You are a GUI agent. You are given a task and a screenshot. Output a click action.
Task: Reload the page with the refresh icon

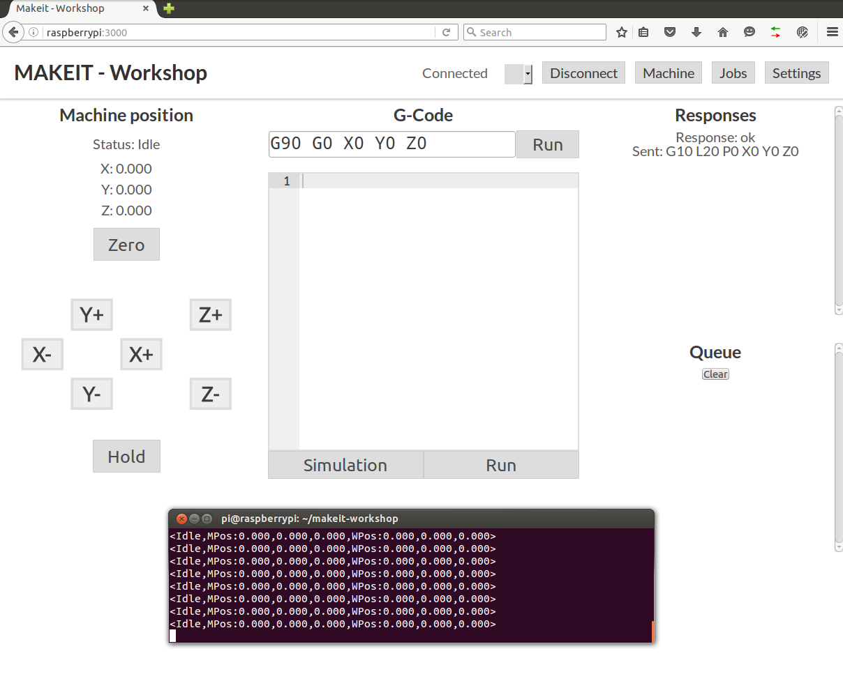coord(446,32)
